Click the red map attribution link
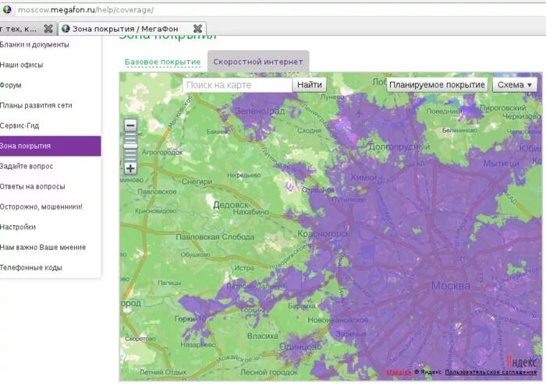 [399, 372]
